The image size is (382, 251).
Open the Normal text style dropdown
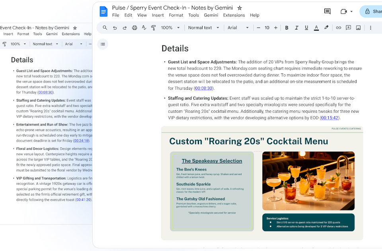click(203, 28)
